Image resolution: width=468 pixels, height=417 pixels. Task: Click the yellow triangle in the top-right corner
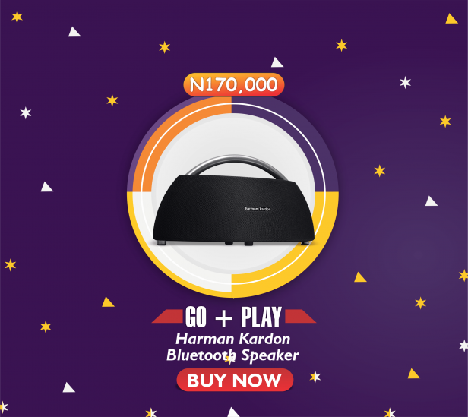click(451, 18)
